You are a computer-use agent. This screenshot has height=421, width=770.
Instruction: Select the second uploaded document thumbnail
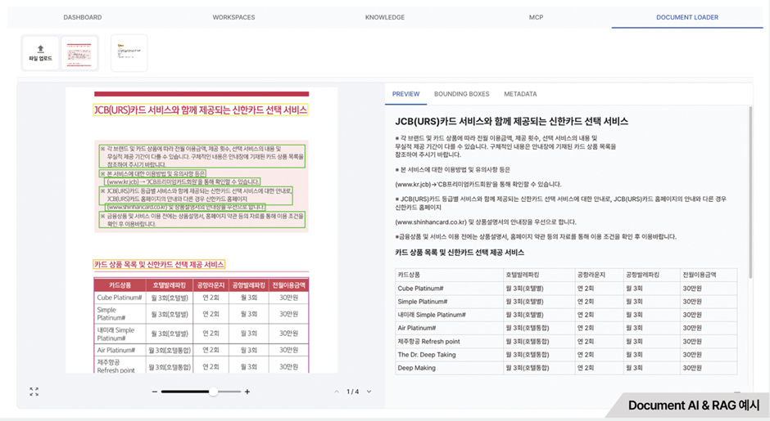tap(129, 52)
